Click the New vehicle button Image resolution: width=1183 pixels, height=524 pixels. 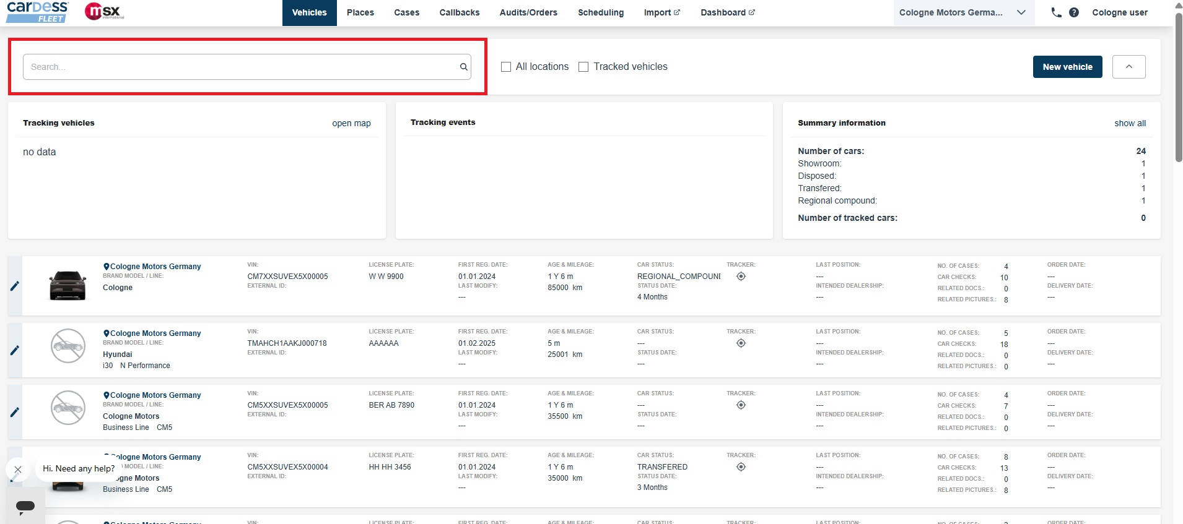pyautogui.click(x=1067, y=67)
